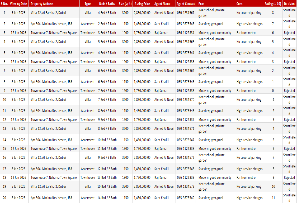
Task: Select the Property Address header cell
Action: [x=54, y=4]
